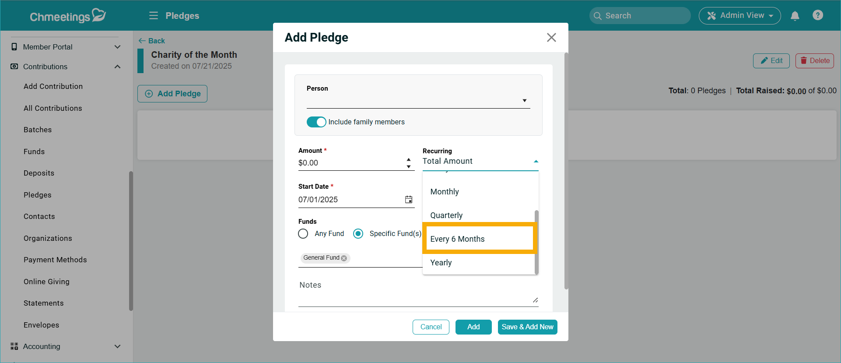
Task: Open the hamburger navigation menu
Action: coord(153,15)
